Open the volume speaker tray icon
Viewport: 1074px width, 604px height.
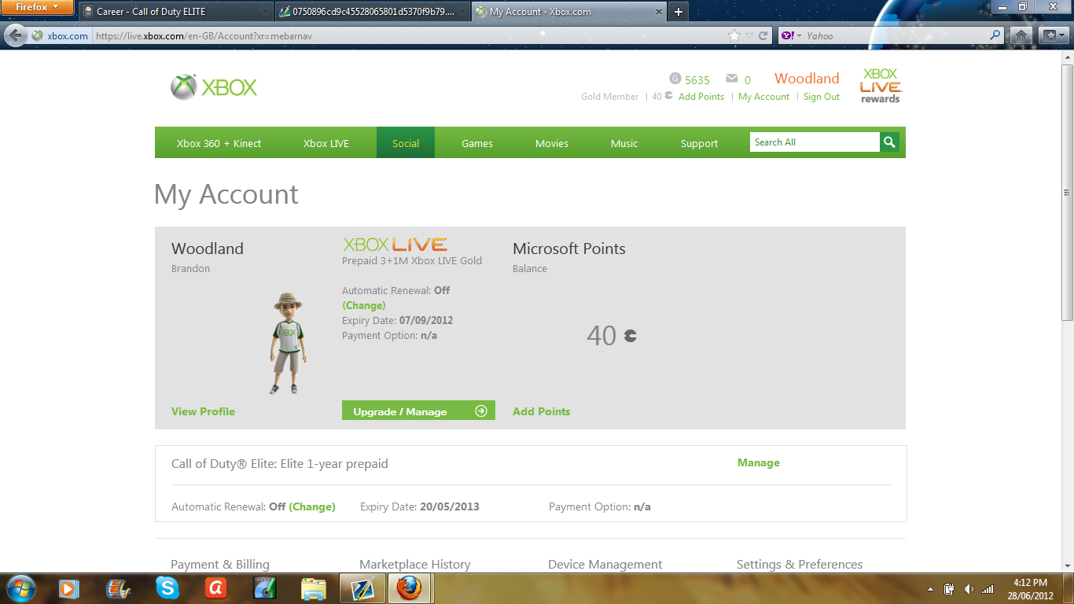pyautogui.click(x=969, y=588)
